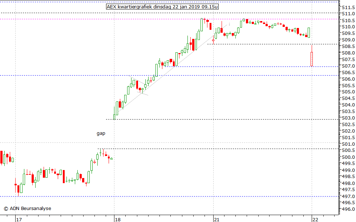The width and height of the screenshot is (356, 222).
Task: Click the price label 498.0 on the axis
Action: pyautogui.click(x=348, y=183)
